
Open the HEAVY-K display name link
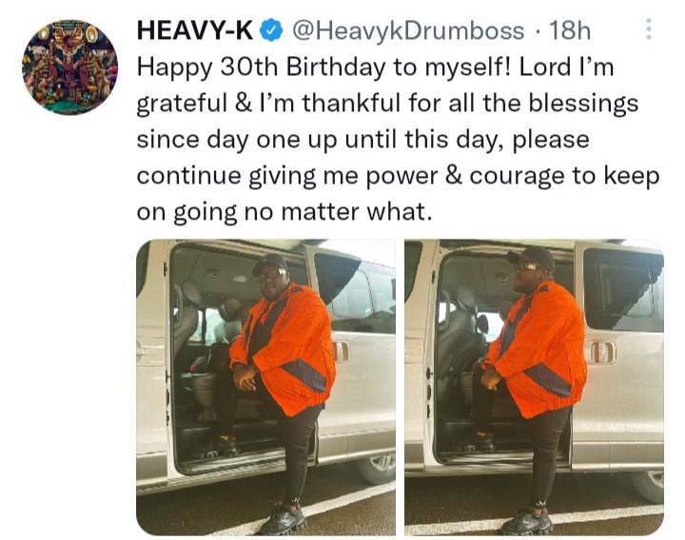[x=195, y=30]
